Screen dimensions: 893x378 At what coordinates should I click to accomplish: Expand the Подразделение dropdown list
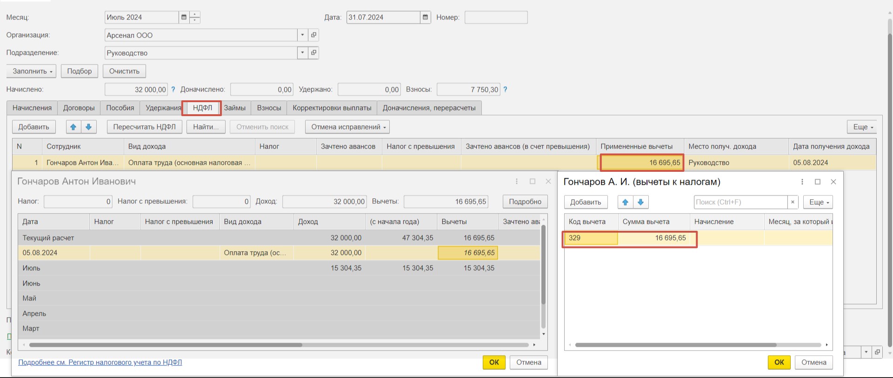[302, 52]
